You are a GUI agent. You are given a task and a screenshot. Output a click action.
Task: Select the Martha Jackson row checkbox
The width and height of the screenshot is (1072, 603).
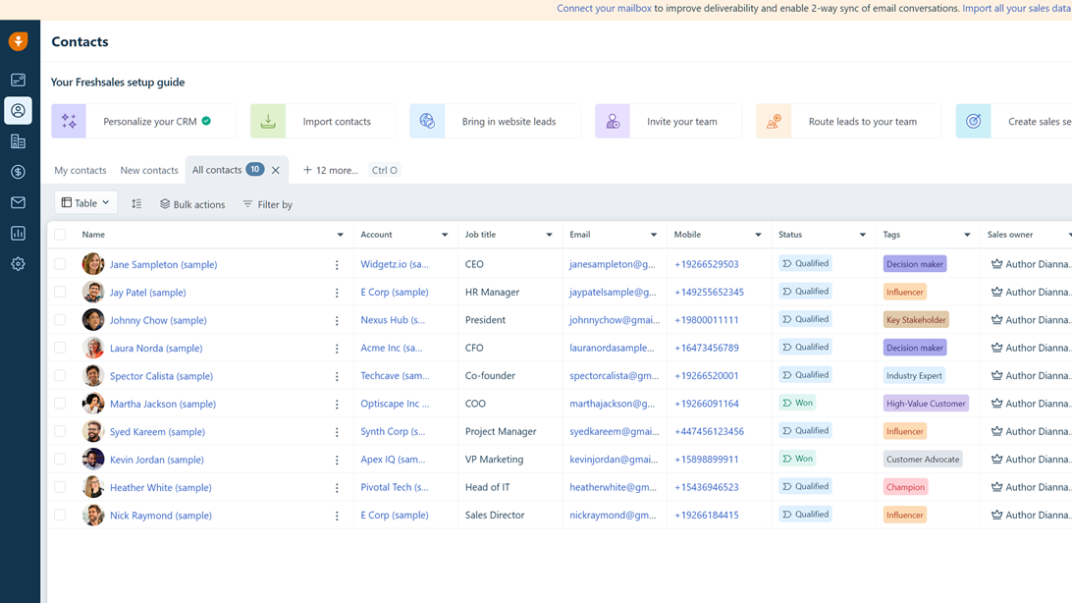(60, 404)
